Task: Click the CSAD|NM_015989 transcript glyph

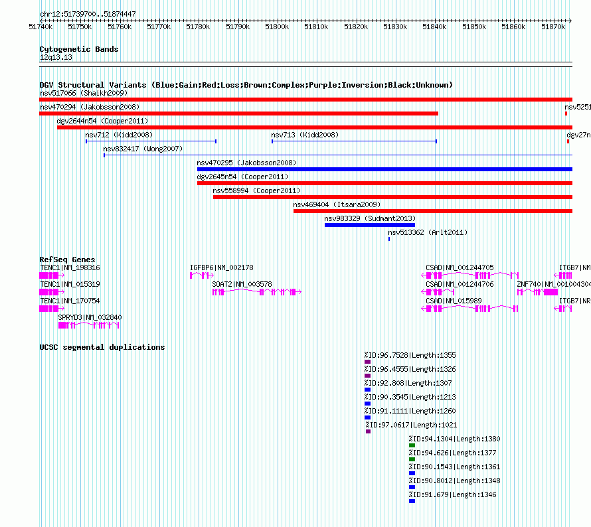Action: tap(469, 309)
